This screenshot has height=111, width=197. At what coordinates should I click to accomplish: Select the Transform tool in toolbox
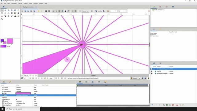point(2,10)
